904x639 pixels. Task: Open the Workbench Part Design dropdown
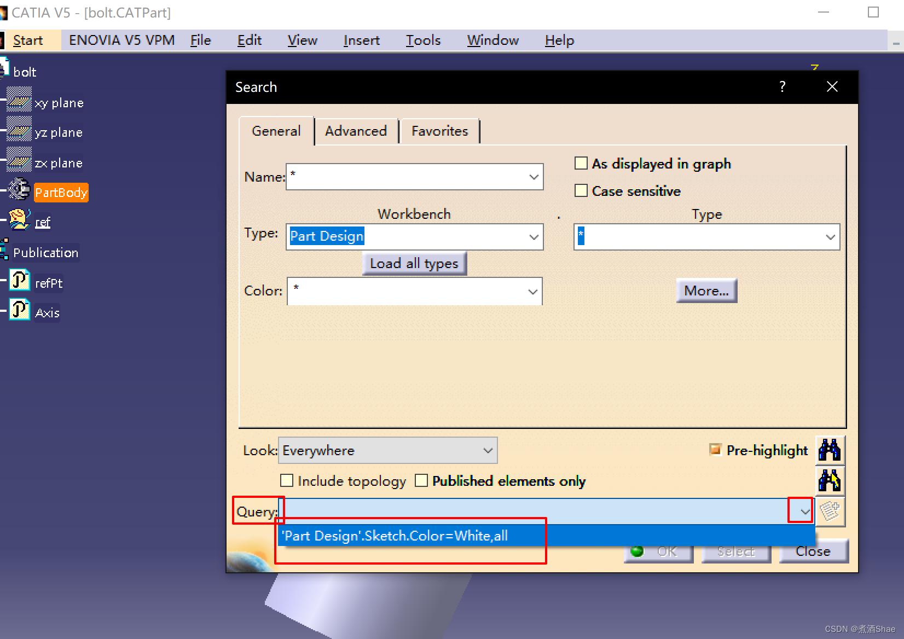coord(534,237)
